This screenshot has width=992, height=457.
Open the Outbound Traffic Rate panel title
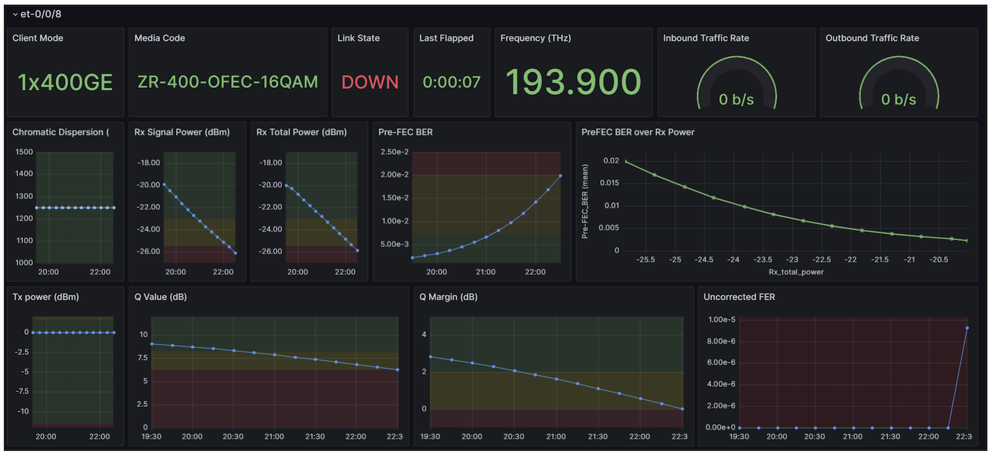coord(872,38)
